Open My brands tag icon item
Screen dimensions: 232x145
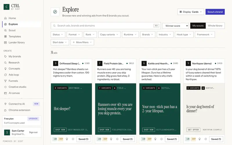(21, 56)
